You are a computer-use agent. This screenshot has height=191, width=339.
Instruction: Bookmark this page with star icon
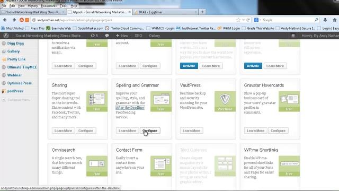click(x=238, y=20)
